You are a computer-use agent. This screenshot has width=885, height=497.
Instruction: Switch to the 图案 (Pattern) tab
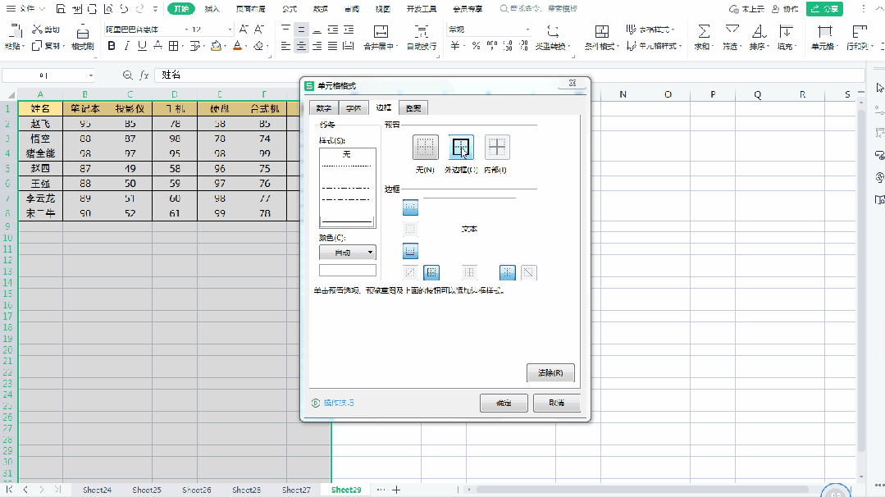(x=413, y=107)
